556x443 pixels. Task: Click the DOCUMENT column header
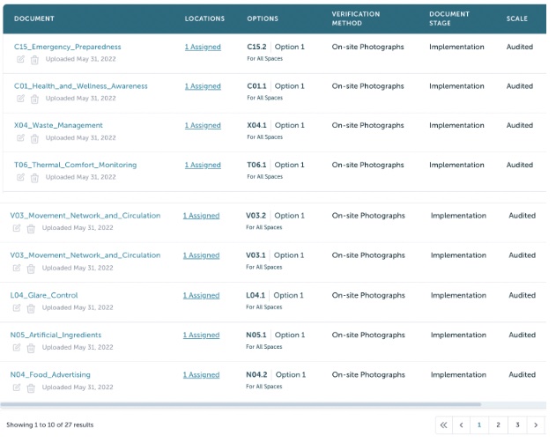[34, 18]
